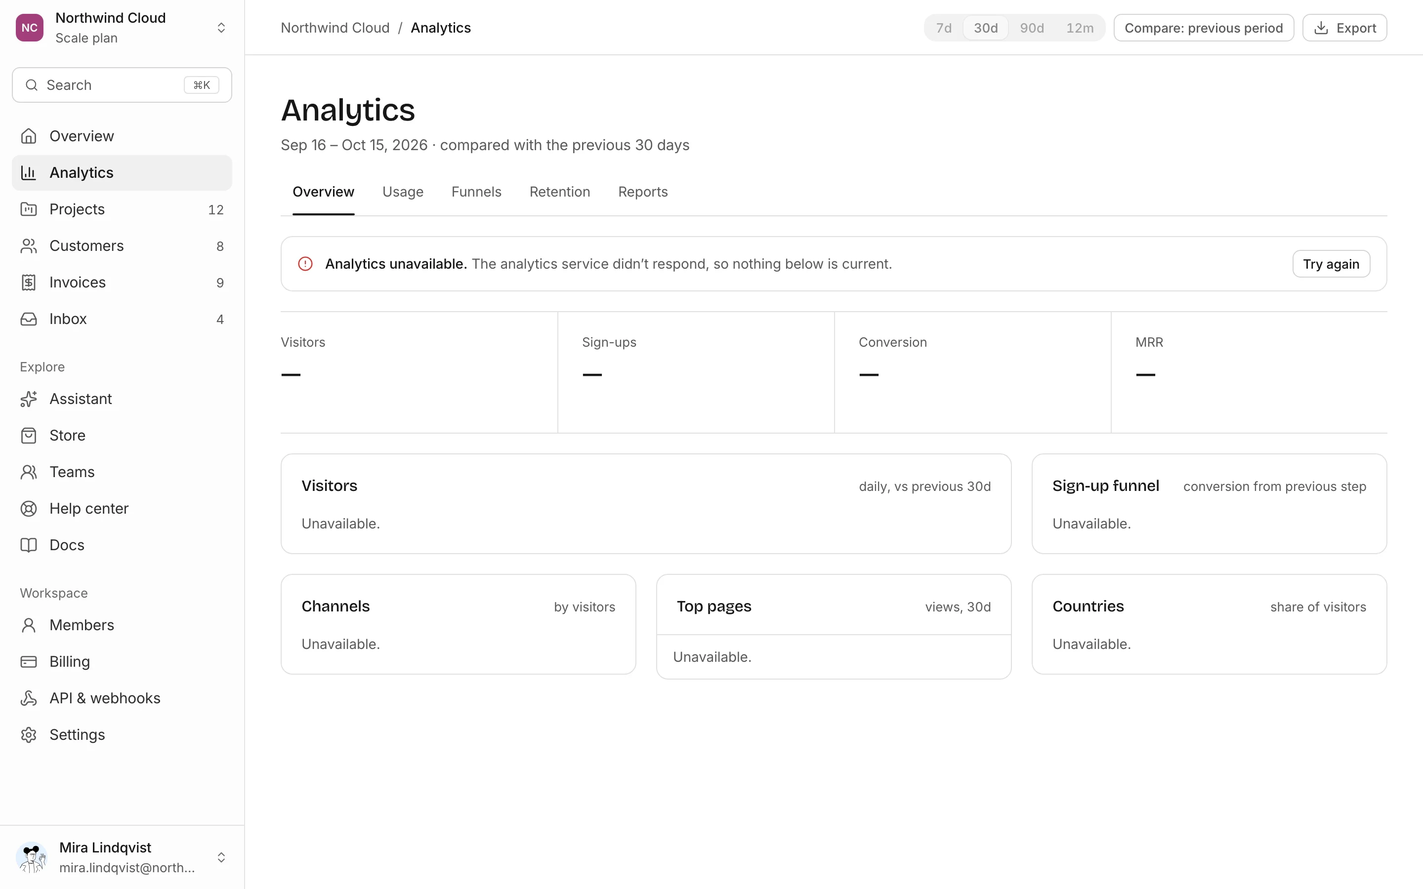
Task: Select the NC workspace logo badge
Action: (x=30, y=28)
